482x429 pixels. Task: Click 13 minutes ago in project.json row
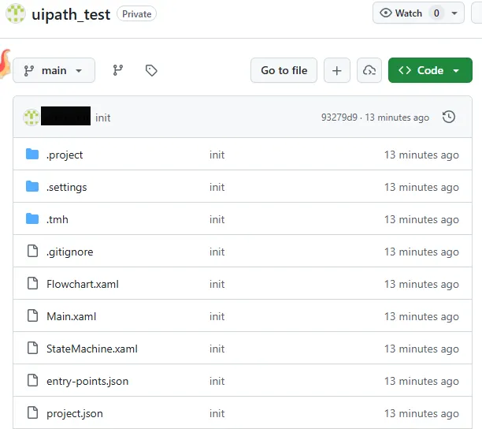tap(421, 413)
